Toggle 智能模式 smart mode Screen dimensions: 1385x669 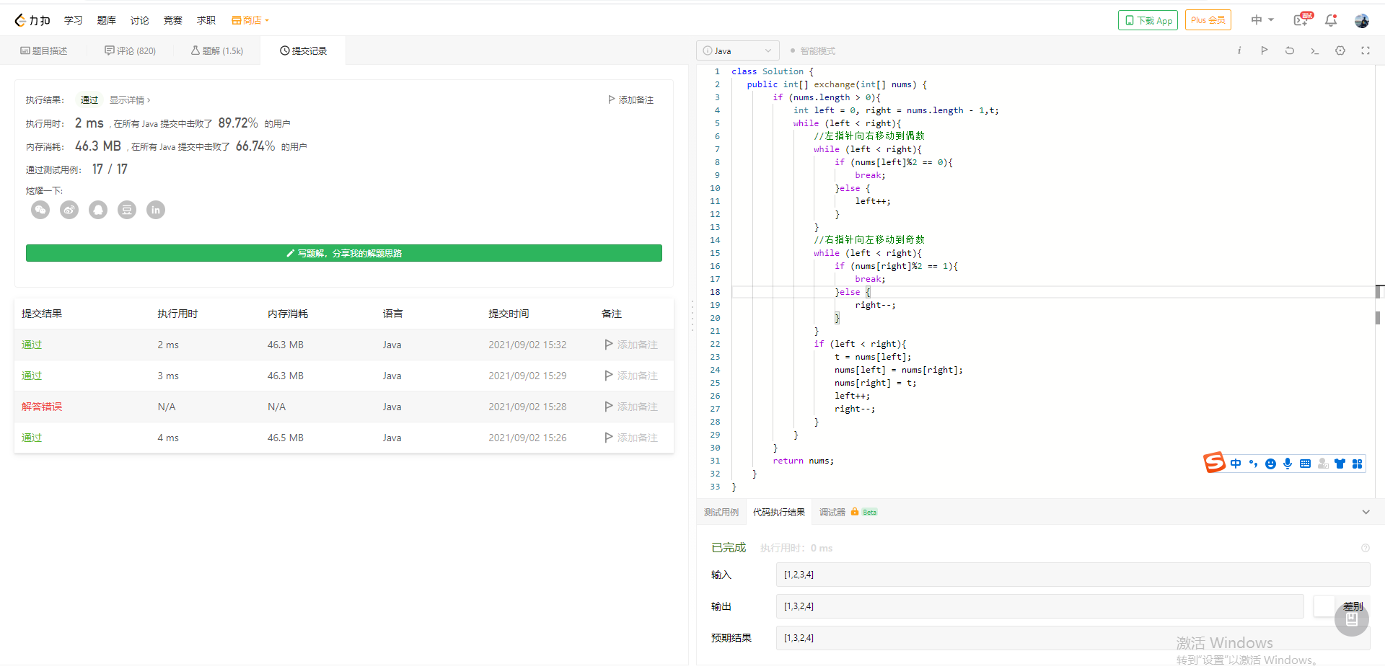(812, 50)
